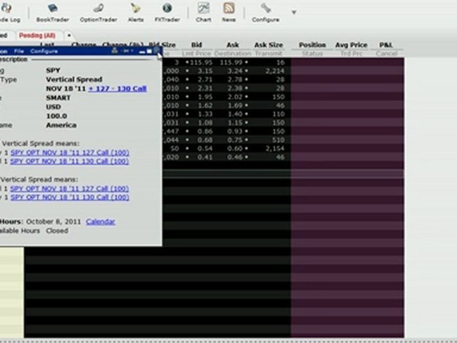Click bid price 0.54
Viewport: 457px width, 343px height.
coord(205,149)
